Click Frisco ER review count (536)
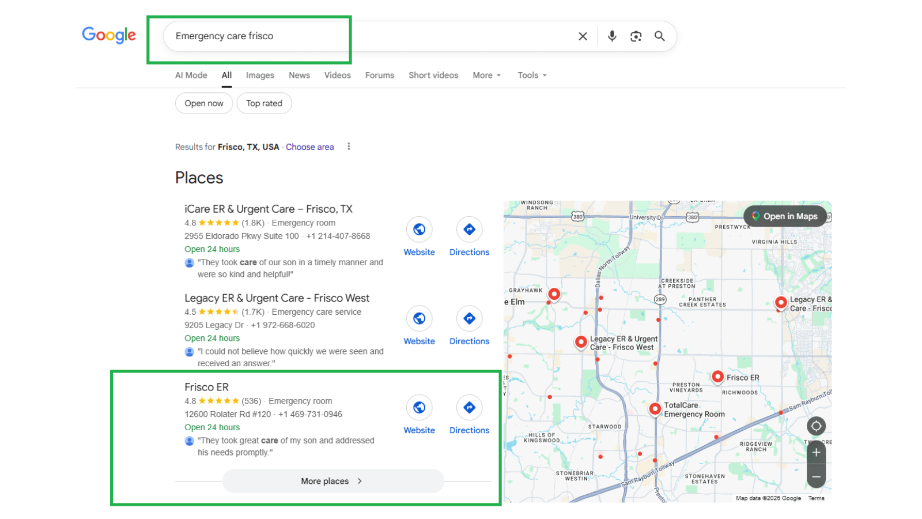The height and width of the screenshot is (519, 922). tap(251, 401)
